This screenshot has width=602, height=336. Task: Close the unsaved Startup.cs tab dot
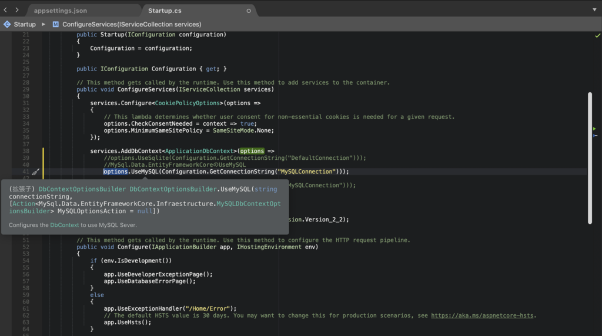(x=249, y=11)
